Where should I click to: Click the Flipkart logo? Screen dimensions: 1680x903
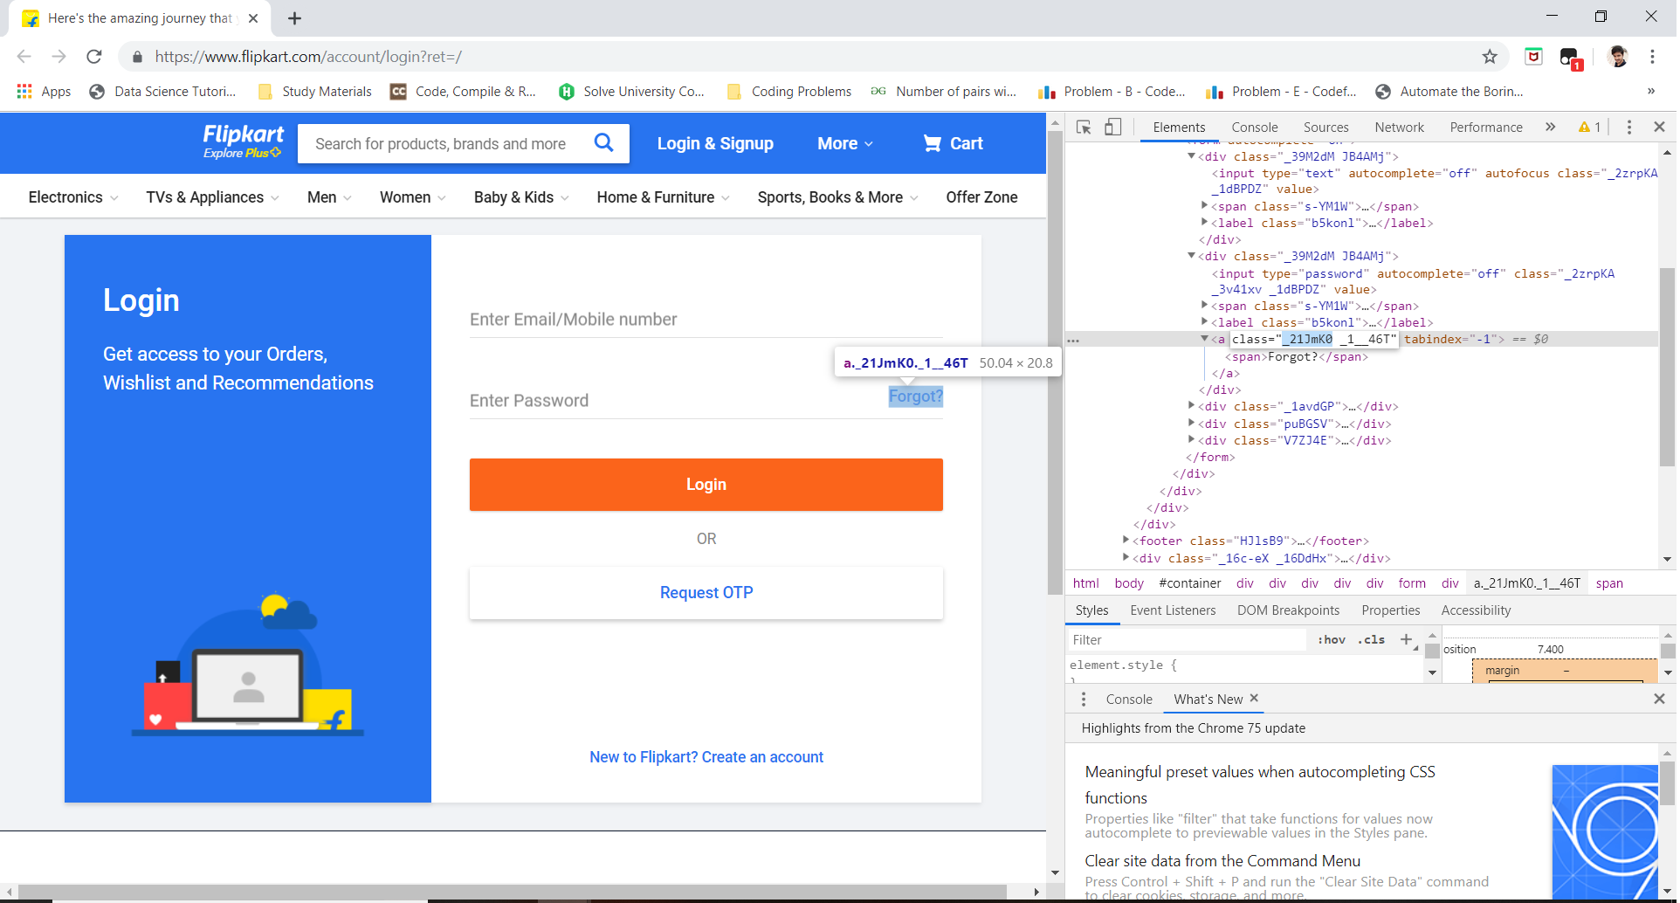click(243, 141)
